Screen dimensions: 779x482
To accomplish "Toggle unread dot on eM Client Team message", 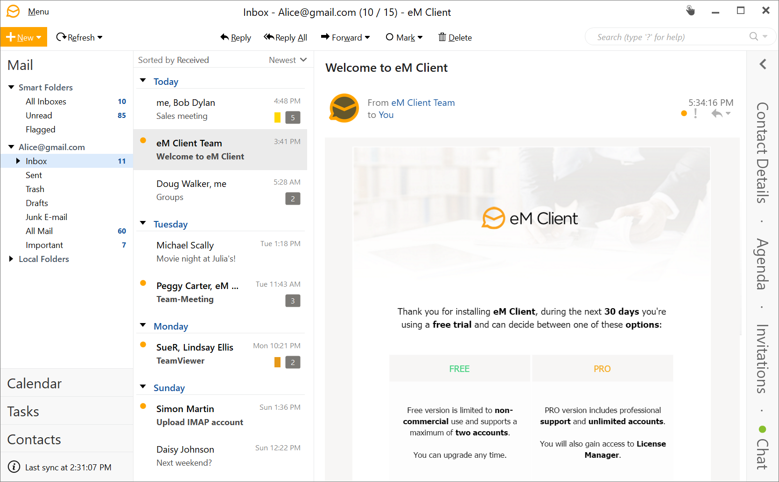I will 143,140.
